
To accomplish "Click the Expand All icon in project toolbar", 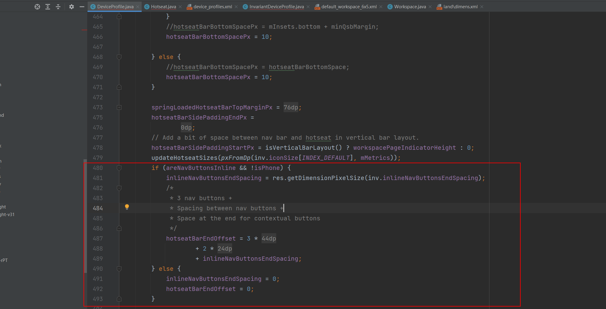I will coord(48,7).
